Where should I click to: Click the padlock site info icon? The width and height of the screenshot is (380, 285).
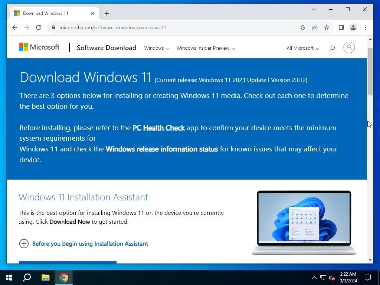pos(53,27)
